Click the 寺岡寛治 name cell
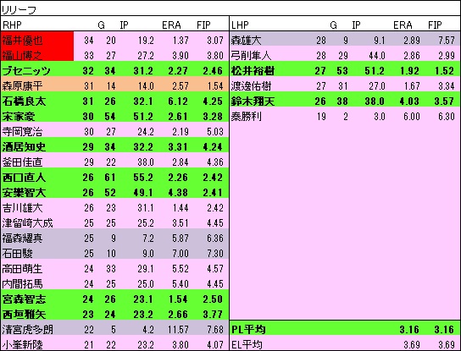 (22, 132)
